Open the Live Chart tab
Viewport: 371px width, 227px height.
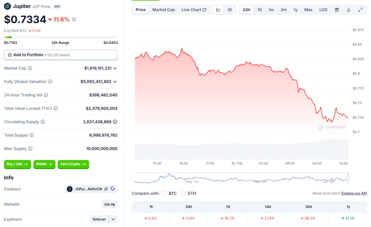(x=194, y=10)
